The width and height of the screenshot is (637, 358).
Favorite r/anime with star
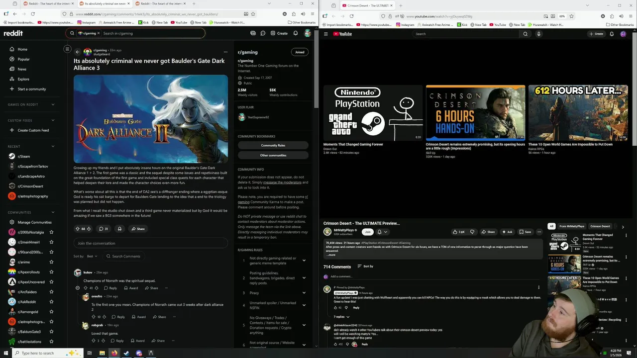coord(51,262)
